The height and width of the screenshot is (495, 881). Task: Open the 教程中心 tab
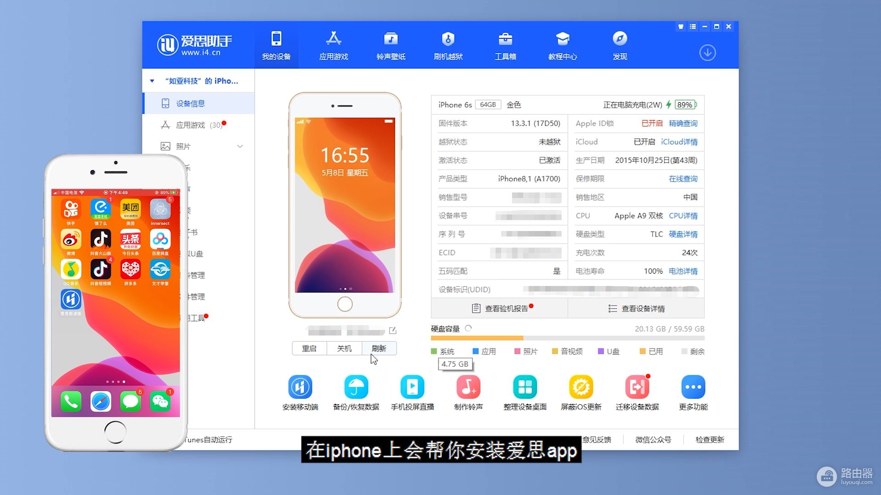pos(563,45)
